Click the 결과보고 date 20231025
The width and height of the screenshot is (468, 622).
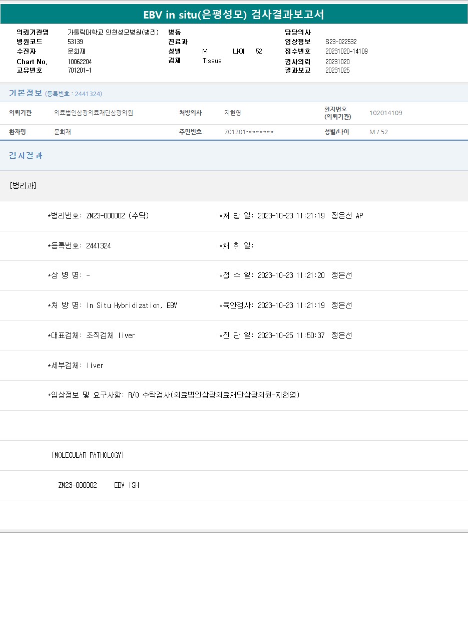337,71
